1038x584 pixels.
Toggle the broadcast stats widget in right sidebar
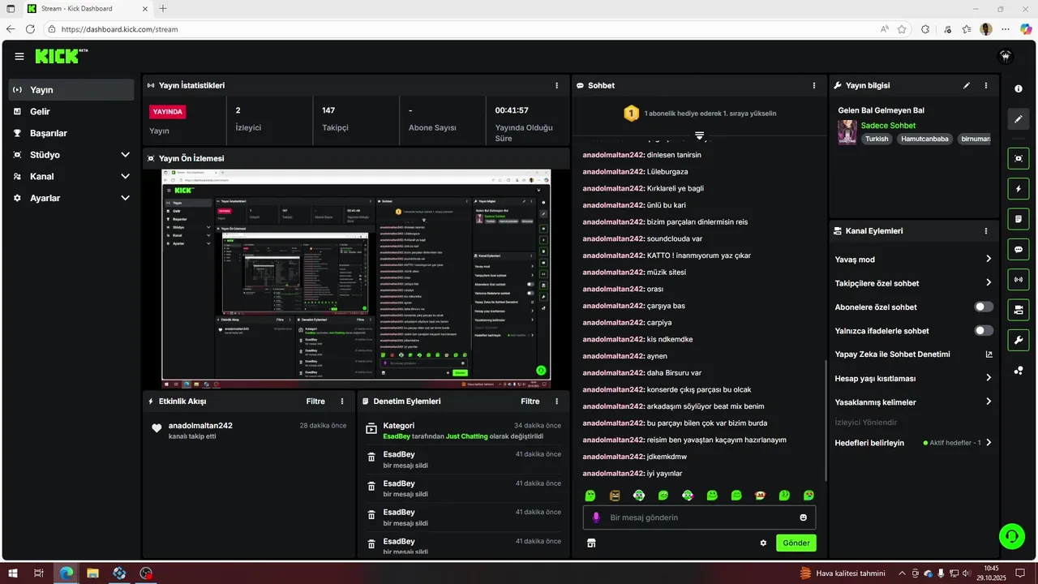1019,279
